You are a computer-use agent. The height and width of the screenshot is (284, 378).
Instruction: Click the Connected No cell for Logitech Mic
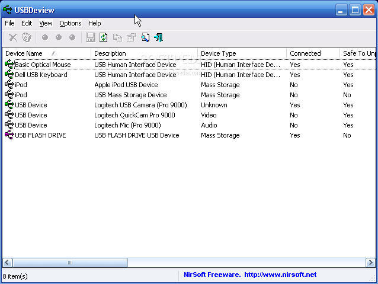click(294, 125)
